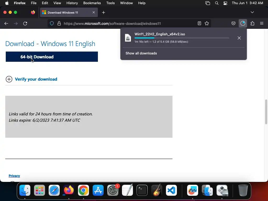
Task: Open the Window menu
Action: coord(126,3)
